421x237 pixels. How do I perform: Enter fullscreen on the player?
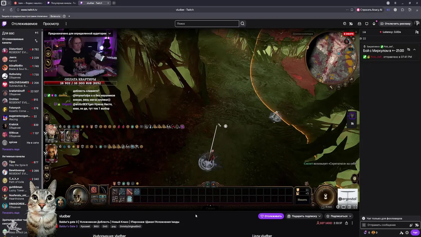355,207
